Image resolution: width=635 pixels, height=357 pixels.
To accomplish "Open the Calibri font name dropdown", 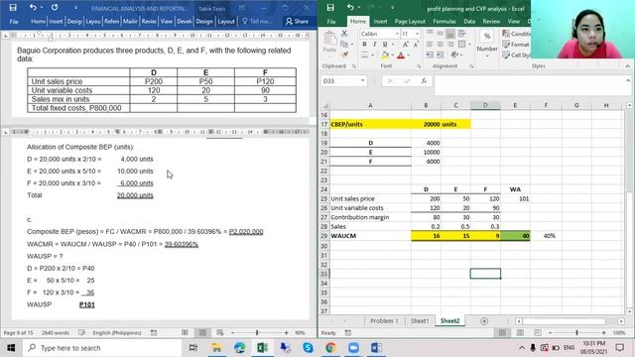I will click(397, 34).
